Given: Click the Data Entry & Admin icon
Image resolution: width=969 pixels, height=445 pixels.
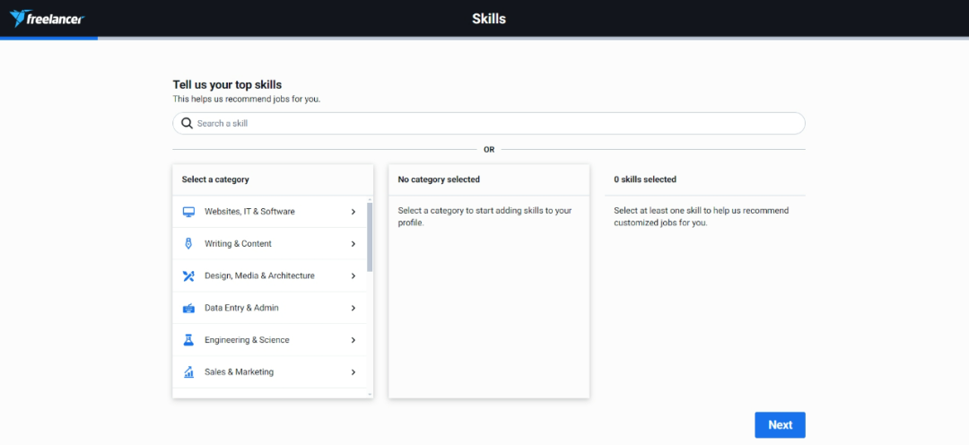Looking at the screenshot, I should coord(188,308).
